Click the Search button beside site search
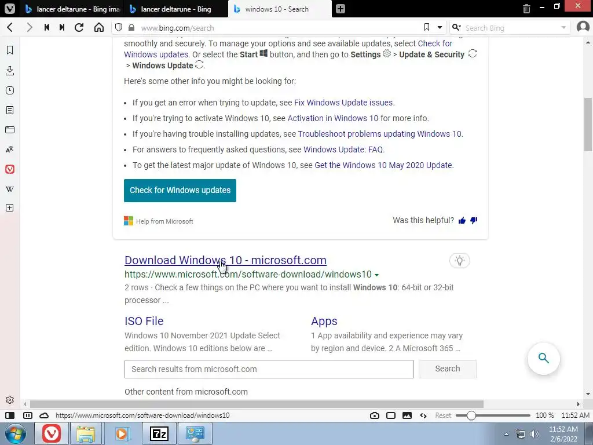The width and height of the screenshot is (593, 445). coord(448,369)
